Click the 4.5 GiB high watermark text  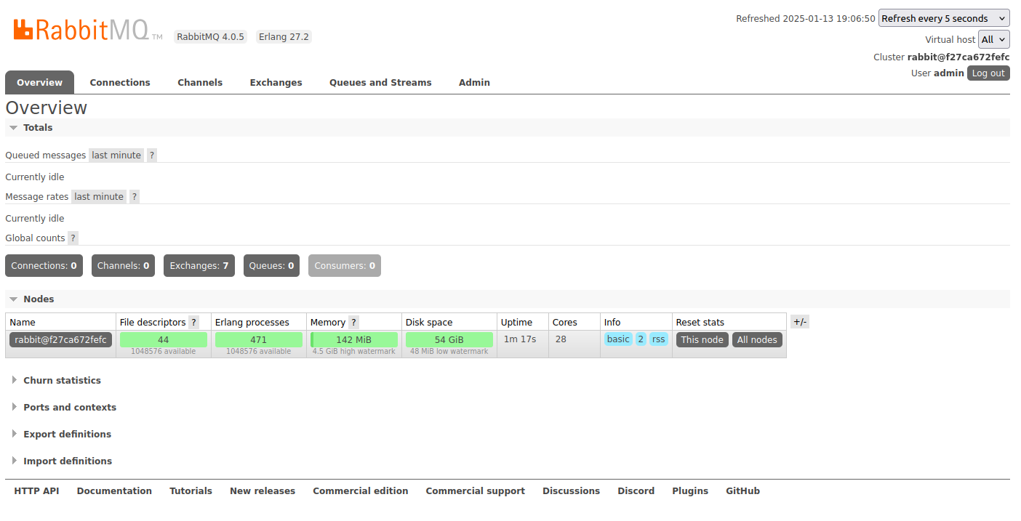354,352
